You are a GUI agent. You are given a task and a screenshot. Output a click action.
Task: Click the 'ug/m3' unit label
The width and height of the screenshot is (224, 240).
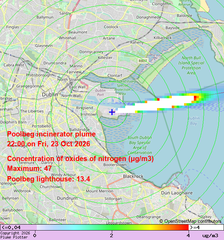tap(210, 235)
